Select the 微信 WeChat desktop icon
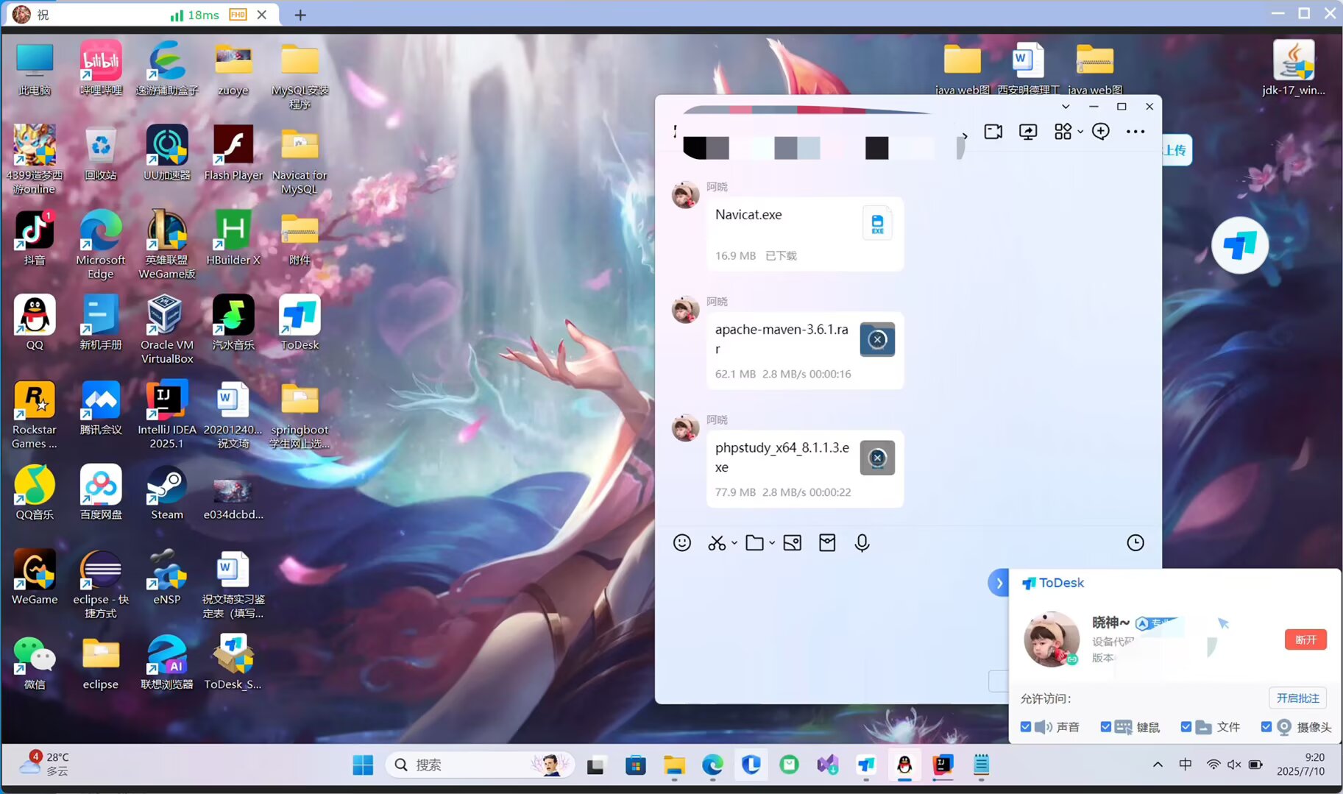 coord(35,662)
